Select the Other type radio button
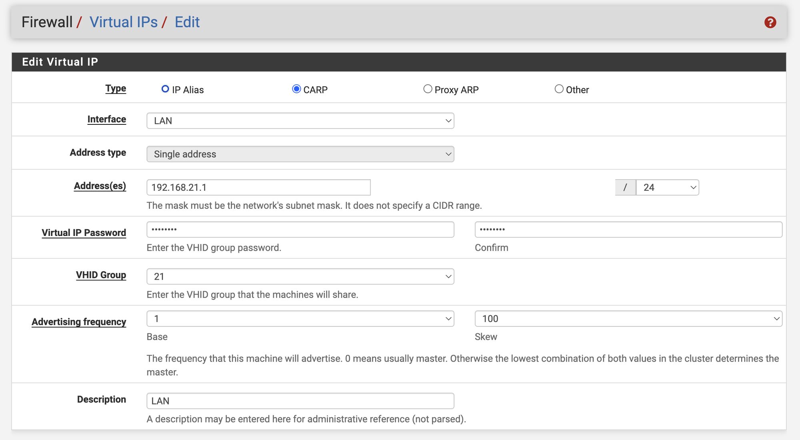800x440 pixels. (x=558, y=89)
